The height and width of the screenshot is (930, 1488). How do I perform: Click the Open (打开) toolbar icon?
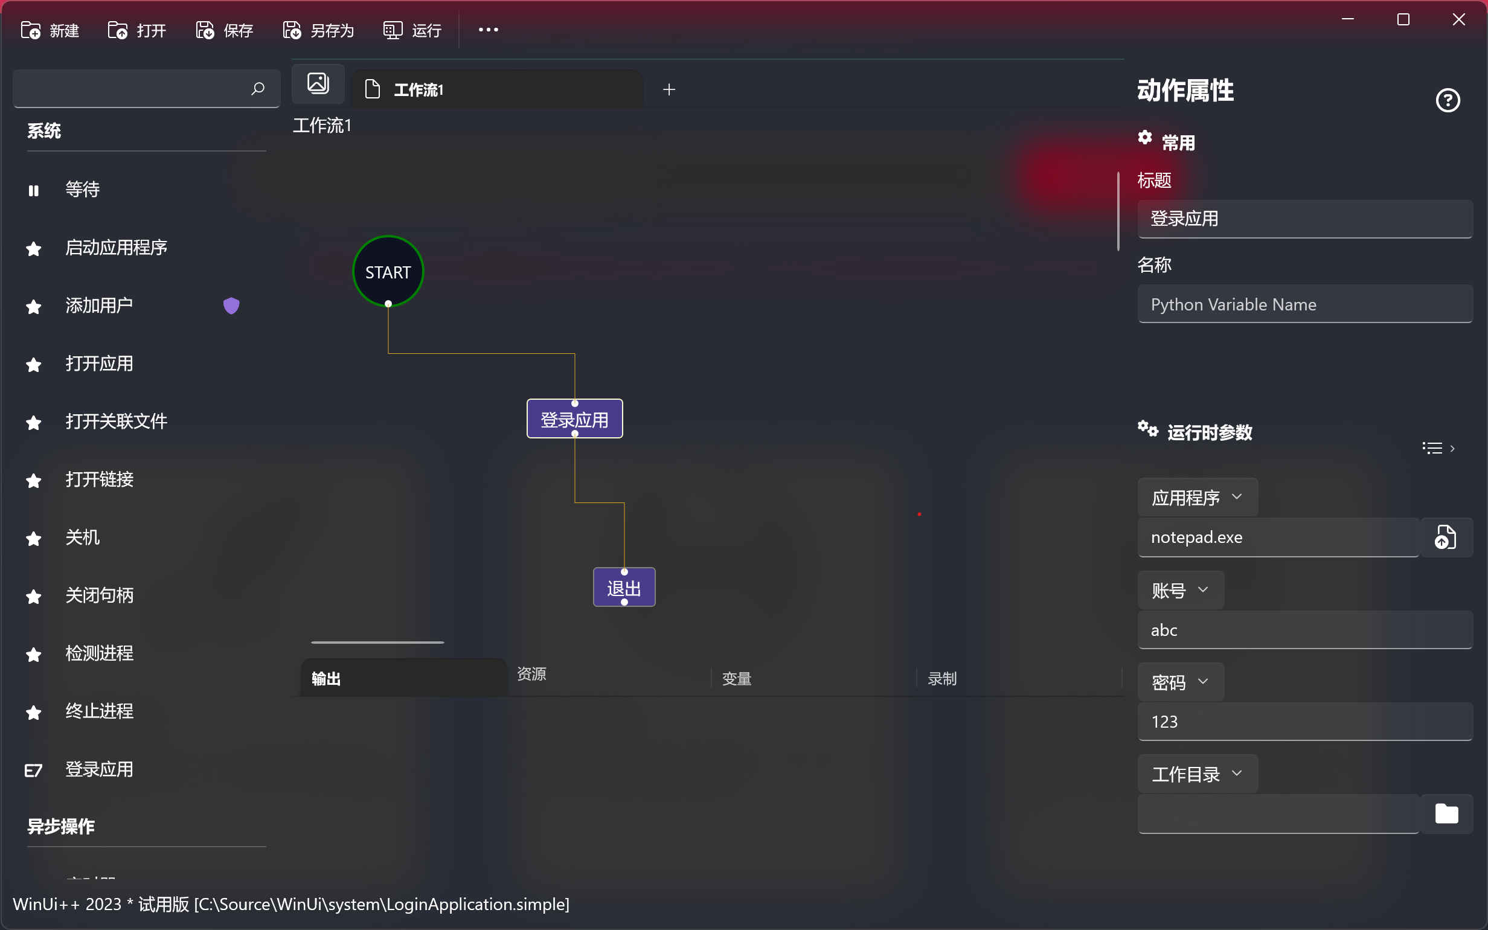click(117, 30)
